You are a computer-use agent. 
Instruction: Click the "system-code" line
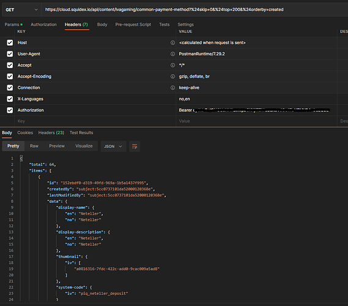coord(74,288)
